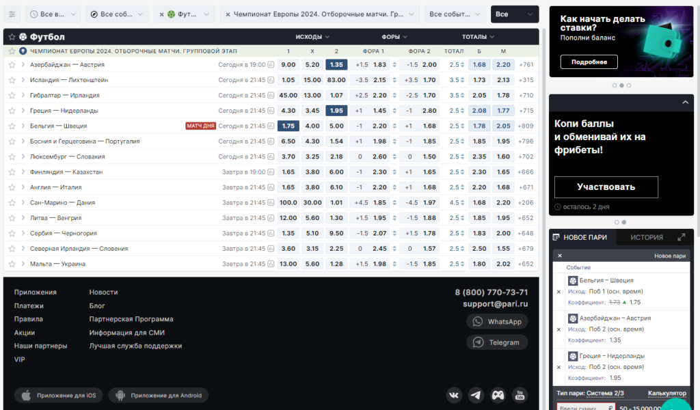The image size is (700, 410).
Task: Switch to the НОВОЕ ПАРИ tab
Action: point(582,237)
